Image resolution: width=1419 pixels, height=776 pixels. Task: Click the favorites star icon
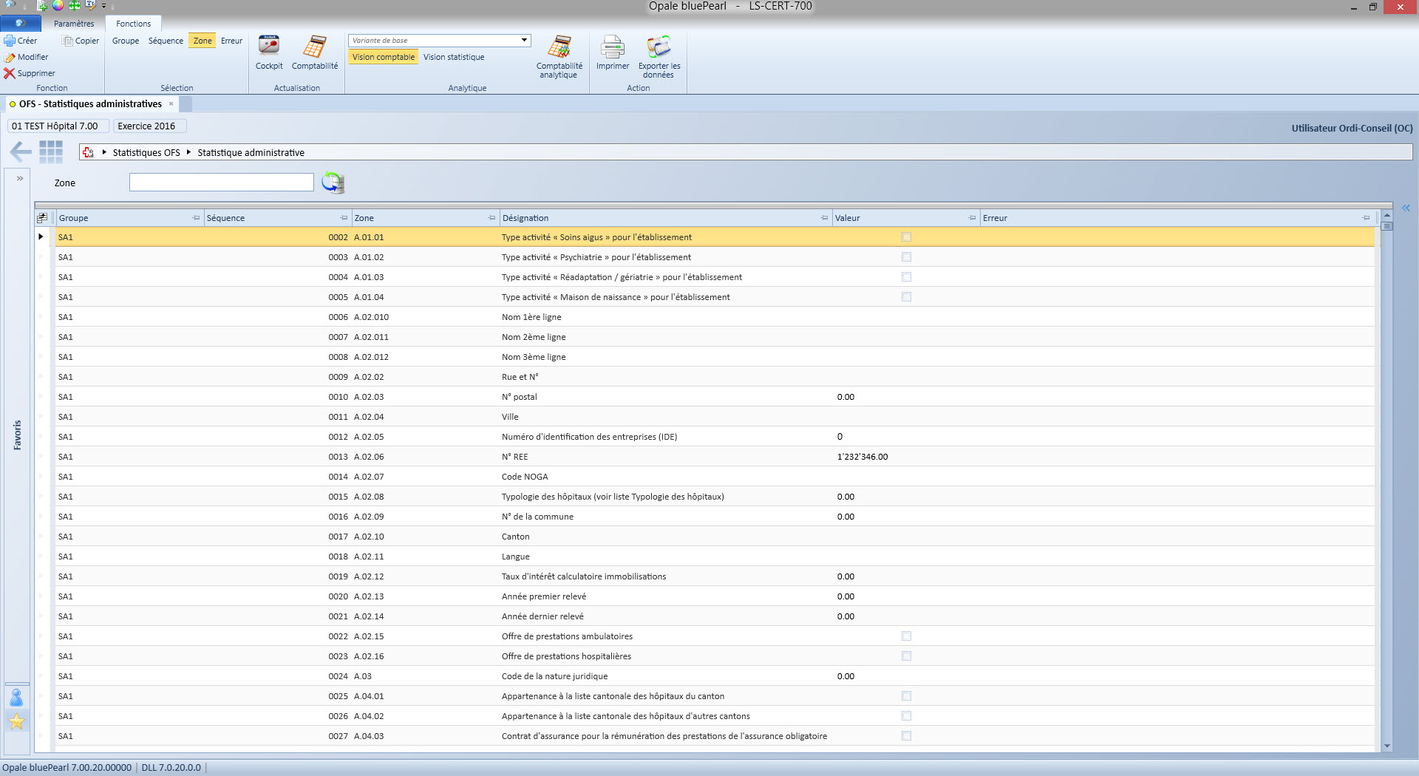[16, 721]
